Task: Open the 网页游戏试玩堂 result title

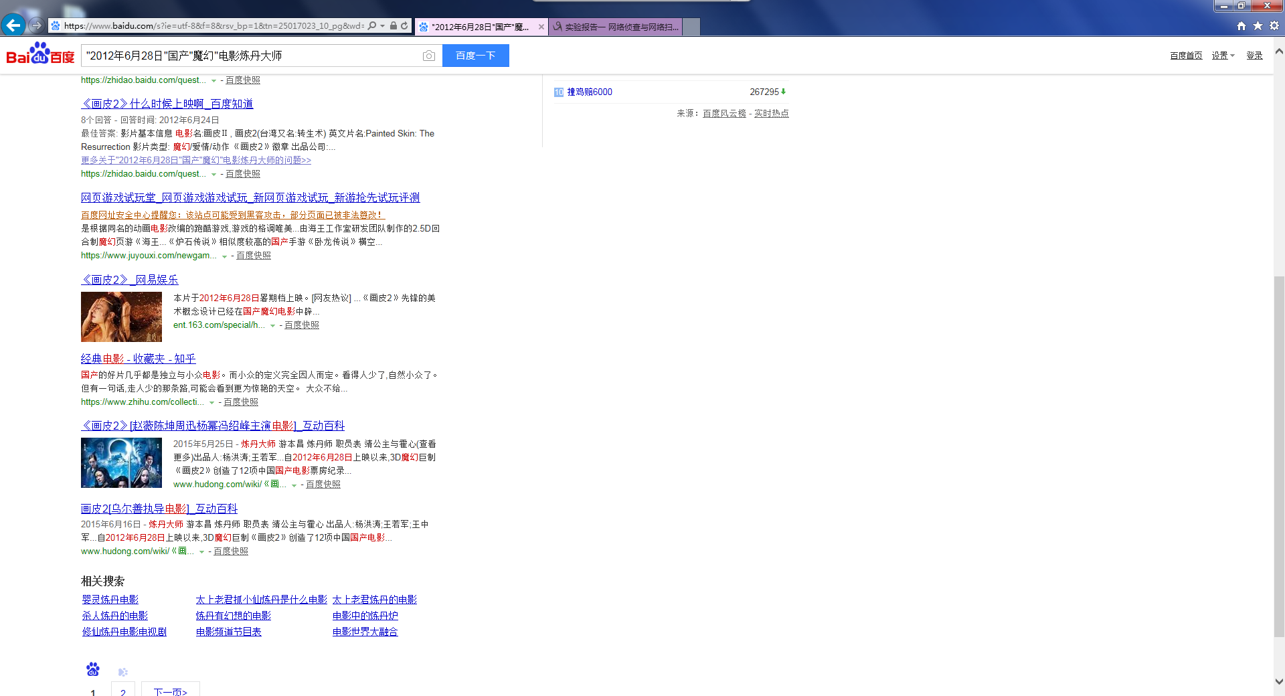Action: (250, 197)
